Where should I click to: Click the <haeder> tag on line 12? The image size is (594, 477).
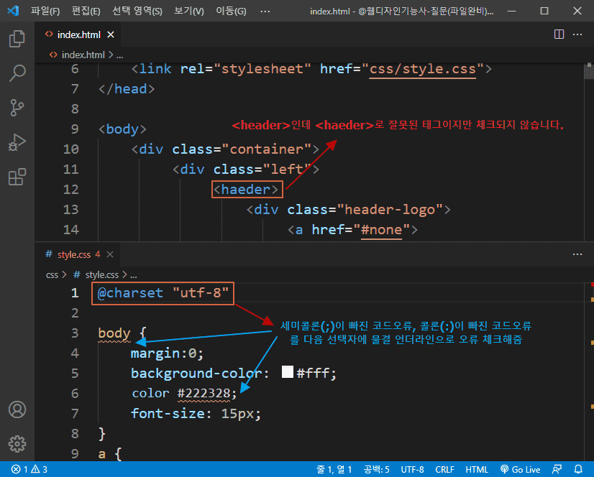[x=247, y=189]
